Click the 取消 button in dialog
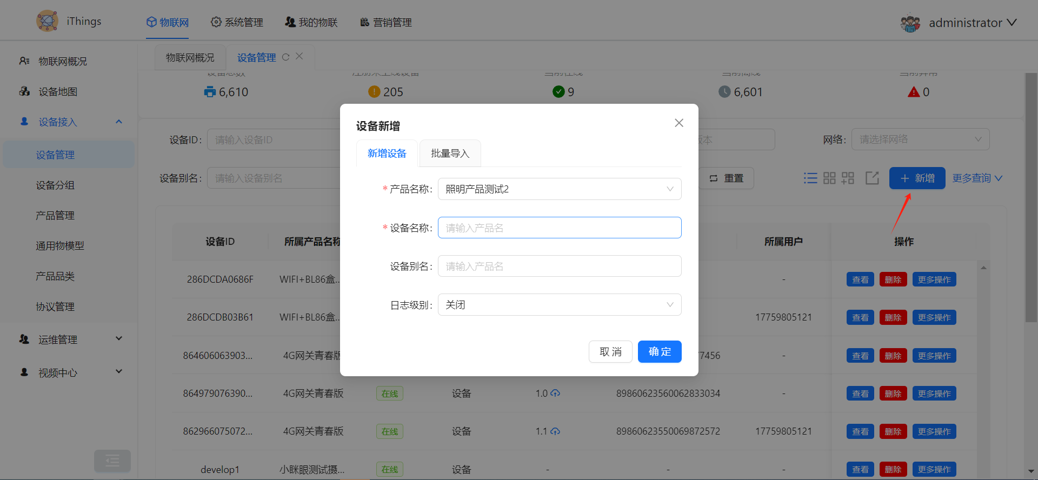Viewport: 1038px width, 480px height. click(x=610, y=352)
